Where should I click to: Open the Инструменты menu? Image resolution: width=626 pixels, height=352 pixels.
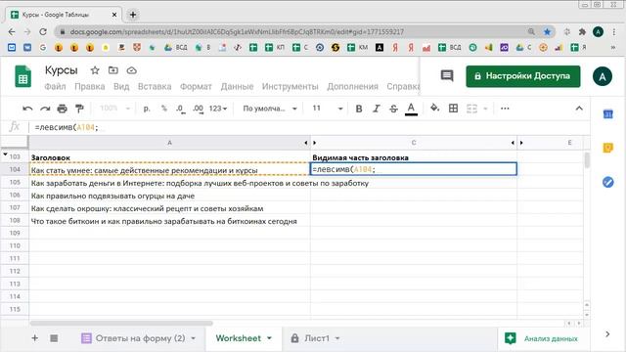pyautogui.click(x=291, y=87)
